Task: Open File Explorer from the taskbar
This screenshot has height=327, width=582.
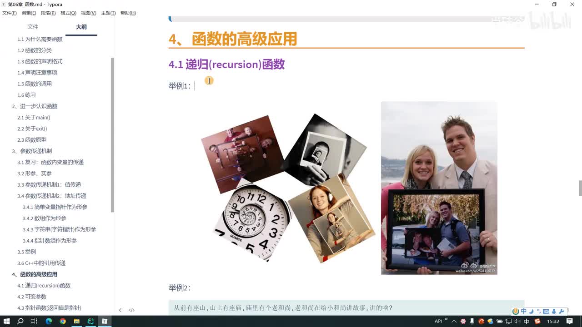Action: click(x=76, y=321)
